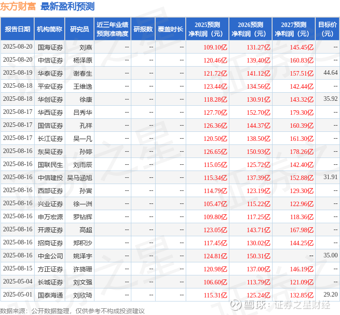Image resolution: width=340 pixels, height=315 pixels.
Task: Select the 华泰证券 institution cell
Action: pos(50,73)
